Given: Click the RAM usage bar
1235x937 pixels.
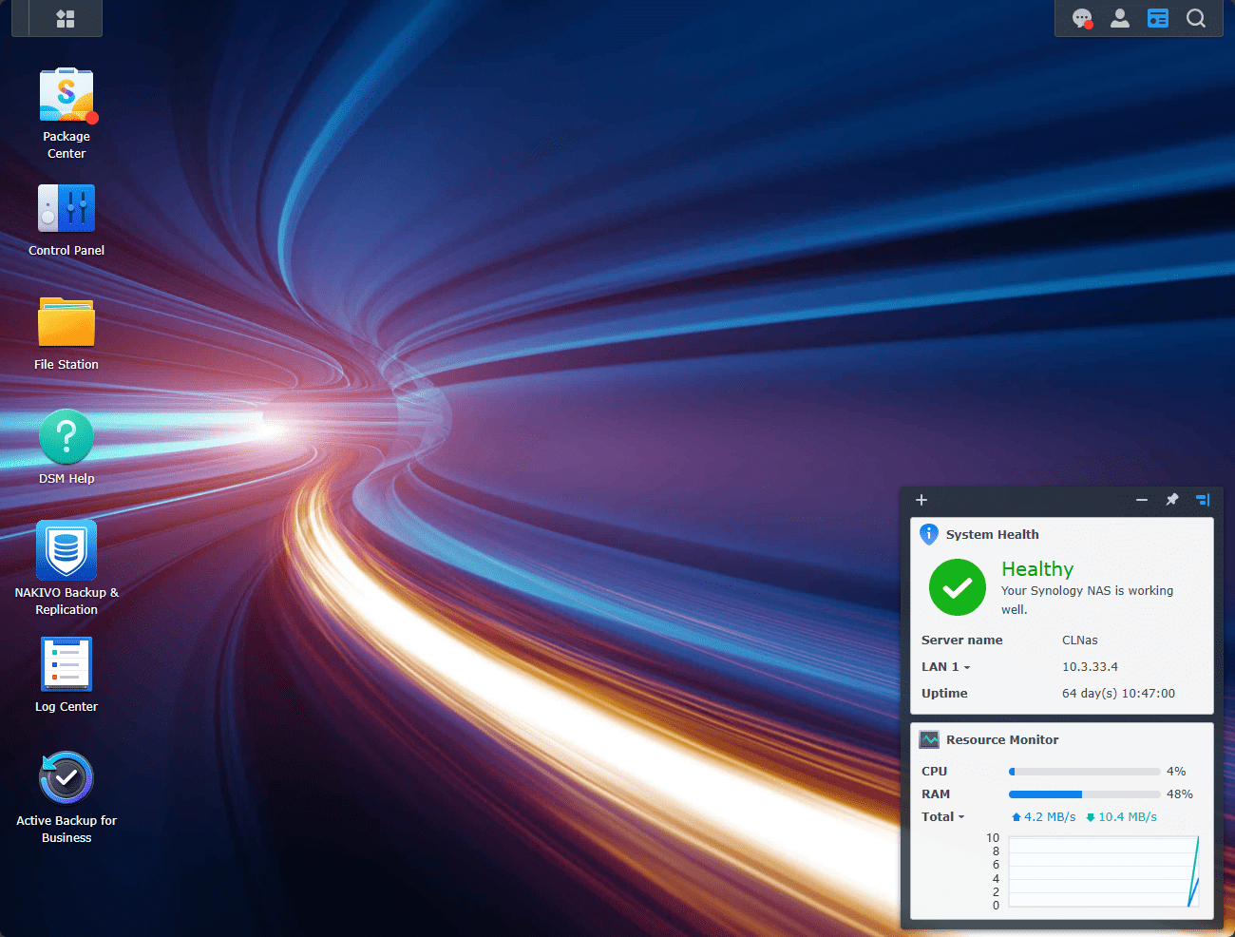Looking at the screenshot, I should (1084, 794).
